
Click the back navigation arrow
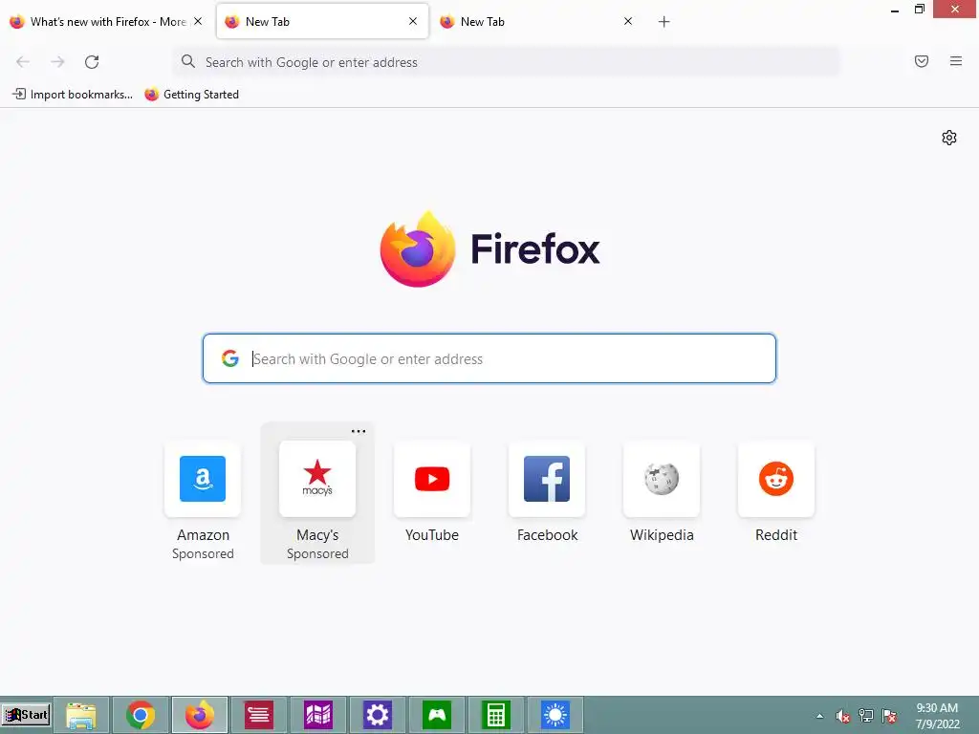pyautogui.click(x=23, y=62)
